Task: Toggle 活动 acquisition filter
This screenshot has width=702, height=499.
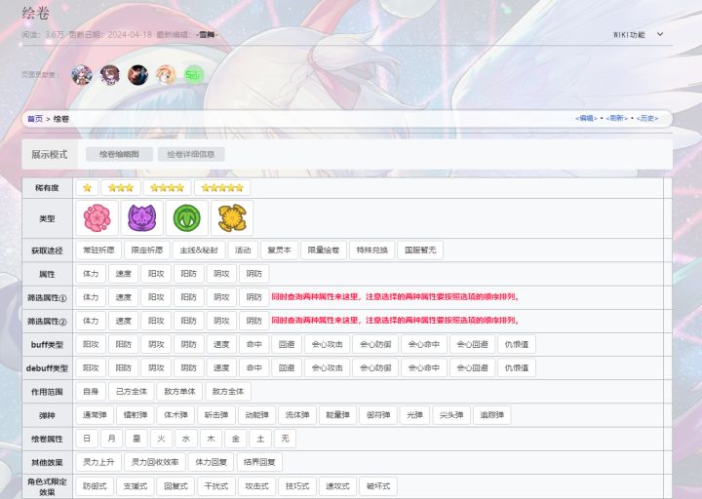Action: (x=243, y=250)
